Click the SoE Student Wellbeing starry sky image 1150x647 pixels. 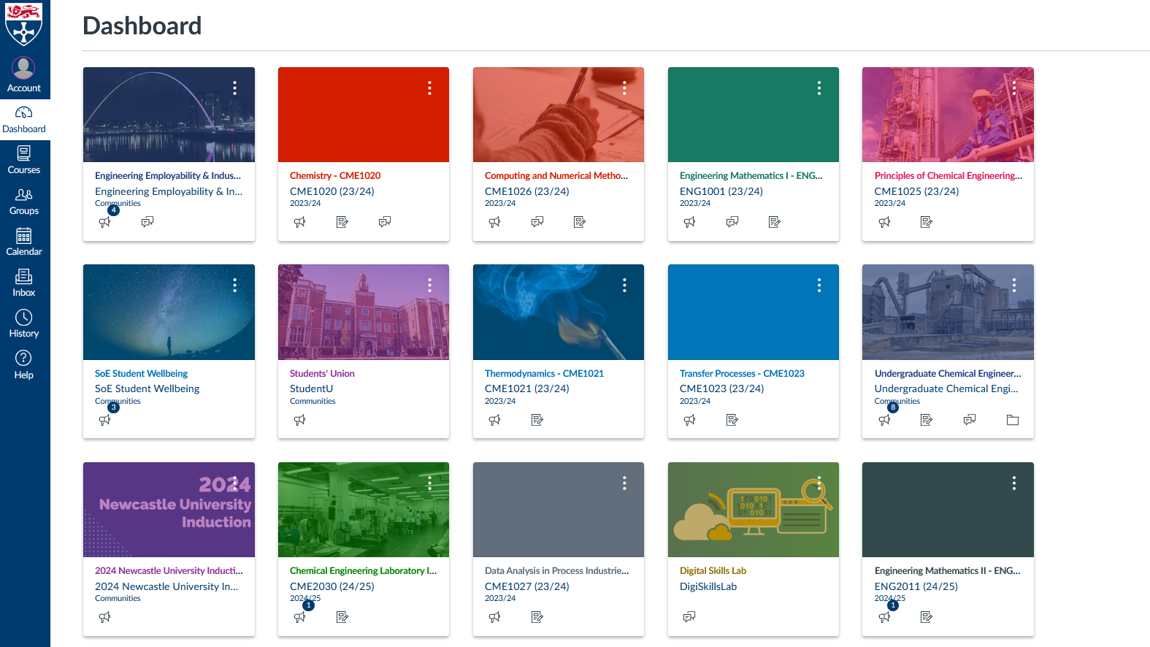pos(169,313)
